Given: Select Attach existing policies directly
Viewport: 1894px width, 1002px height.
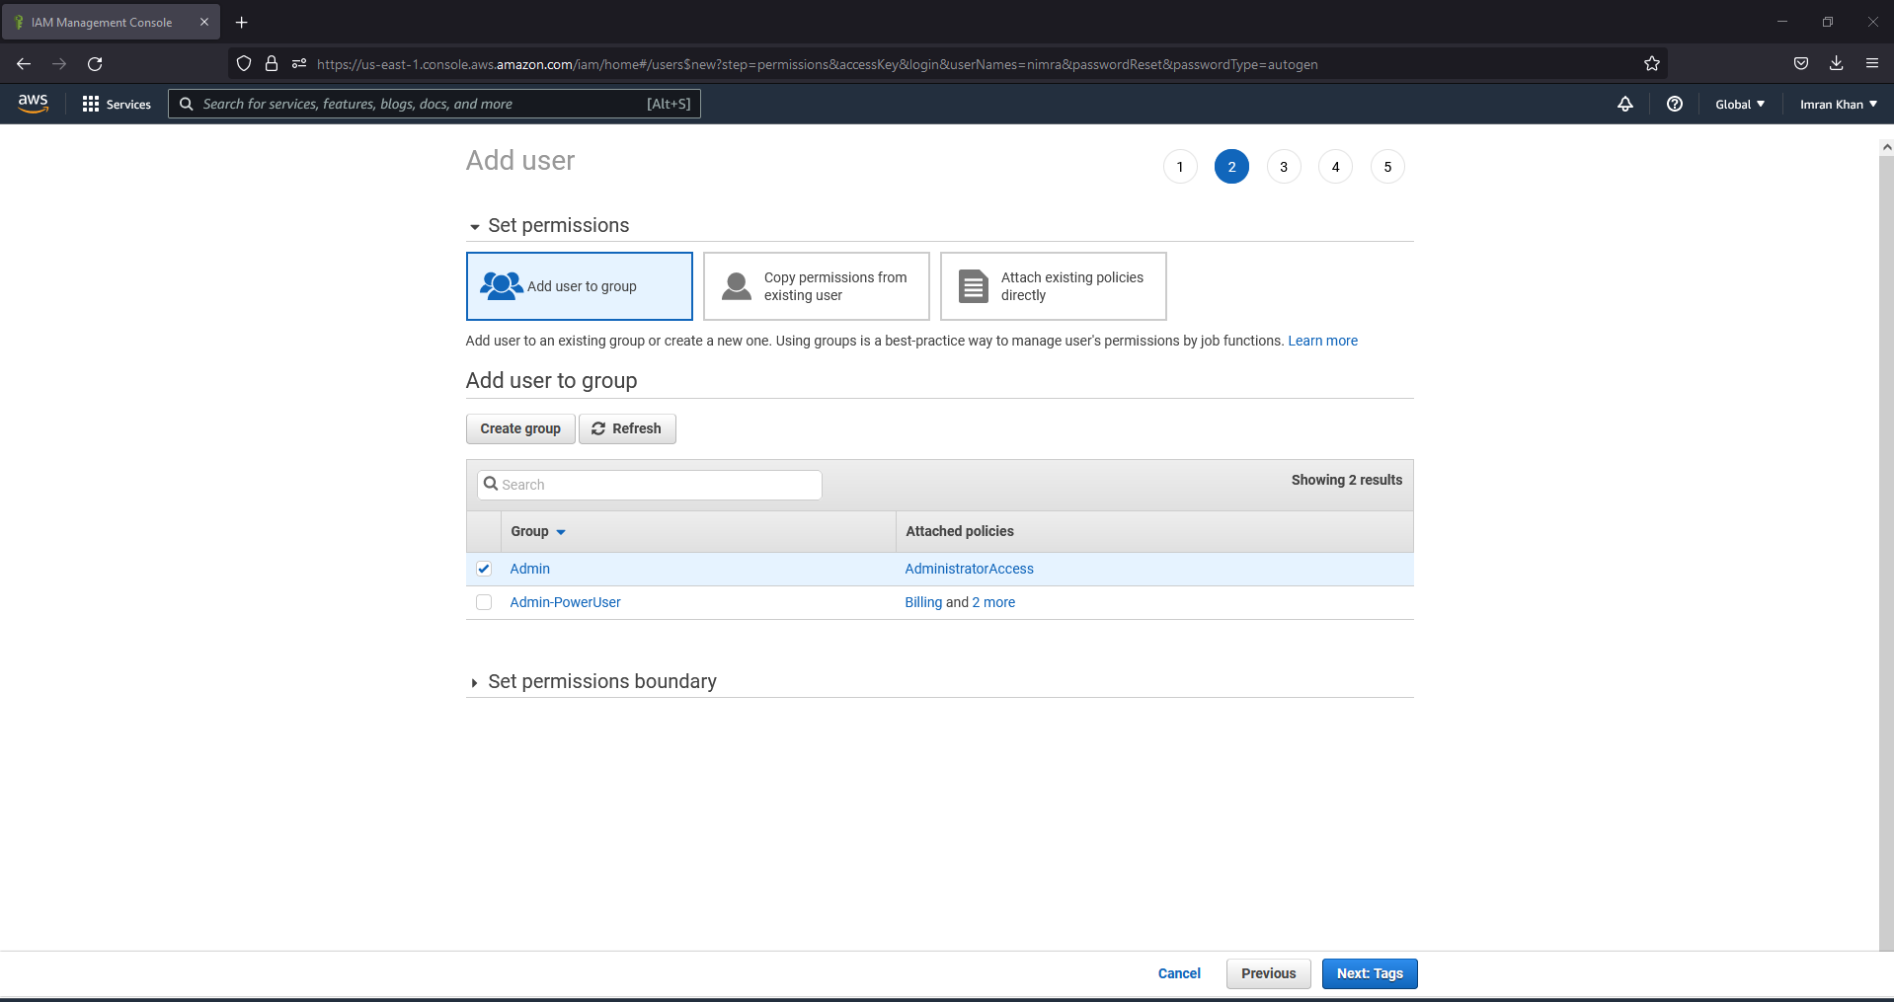Looking at the screenshot, I should pyautogui.click(x=1053, y=286).
